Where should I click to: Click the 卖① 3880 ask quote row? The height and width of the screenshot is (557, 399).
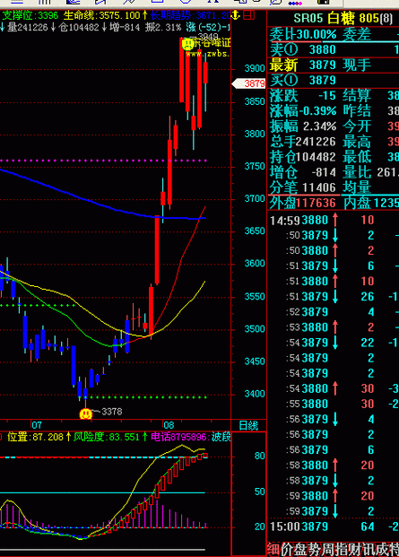(x=333, y=49)
